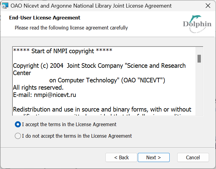Select I do not accept the terms option
Image resolution: width=216 pixels, height=169 pixels.
[18, 136]
